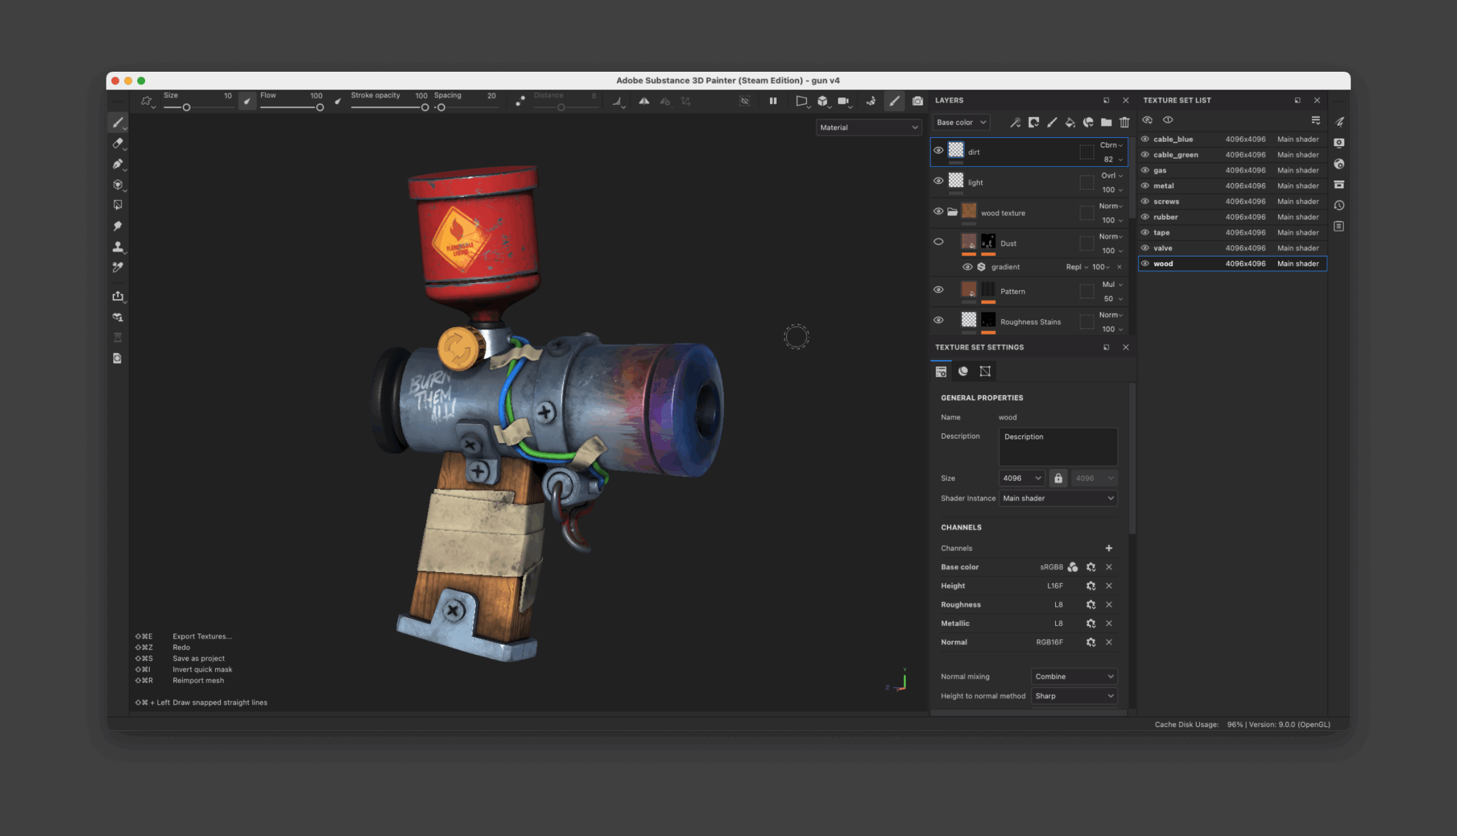Screen dimensions: 1457x836
Task: Select the Smudge tool
Action: click(118, 226)
